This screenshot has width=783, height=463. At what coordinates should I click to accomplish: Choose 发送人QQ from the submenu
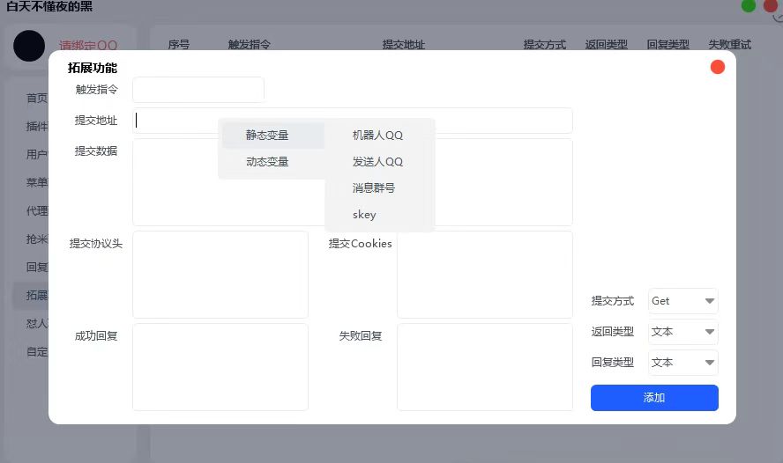(x=377, y=162)
